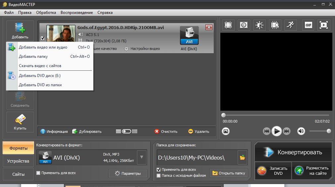Mute audio with the speaker icon
This screenshot has height=187, width=335.
coord(301,131)
